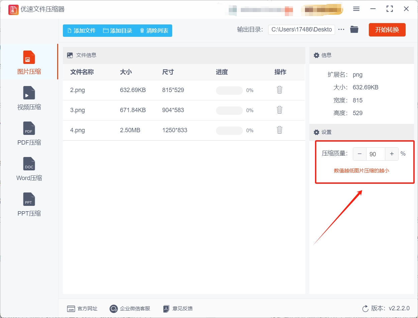The height and width of the screenshot is (318, 418).
Task: Click 添加文件 to add files
Action: click(82, 30)
